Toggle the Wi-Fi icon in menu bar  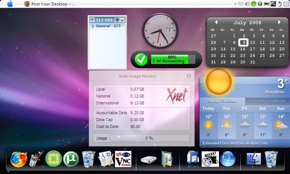point(240,4)
